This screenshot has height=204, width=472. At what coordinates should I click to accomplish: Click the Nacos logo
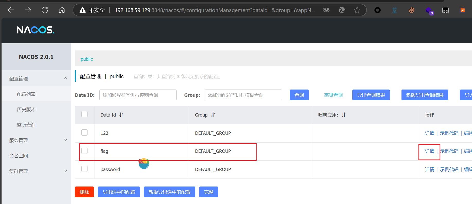click(35, 30)
